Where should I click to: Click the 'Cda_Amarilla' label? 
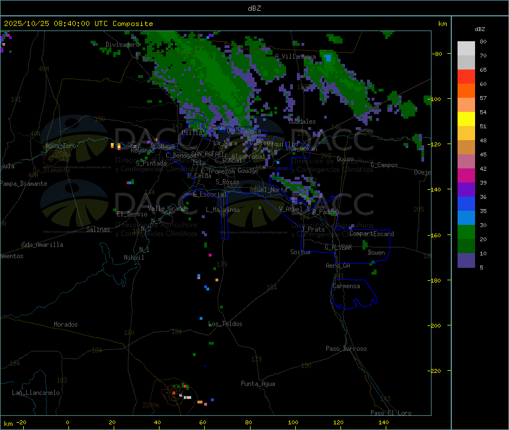pos(42,245)
